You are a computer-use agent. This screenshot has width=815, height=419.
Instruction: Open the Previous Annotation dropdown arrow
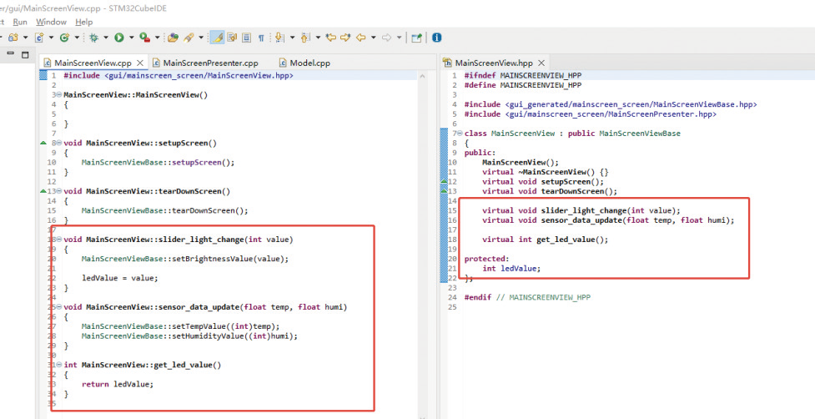coord(317,38)
